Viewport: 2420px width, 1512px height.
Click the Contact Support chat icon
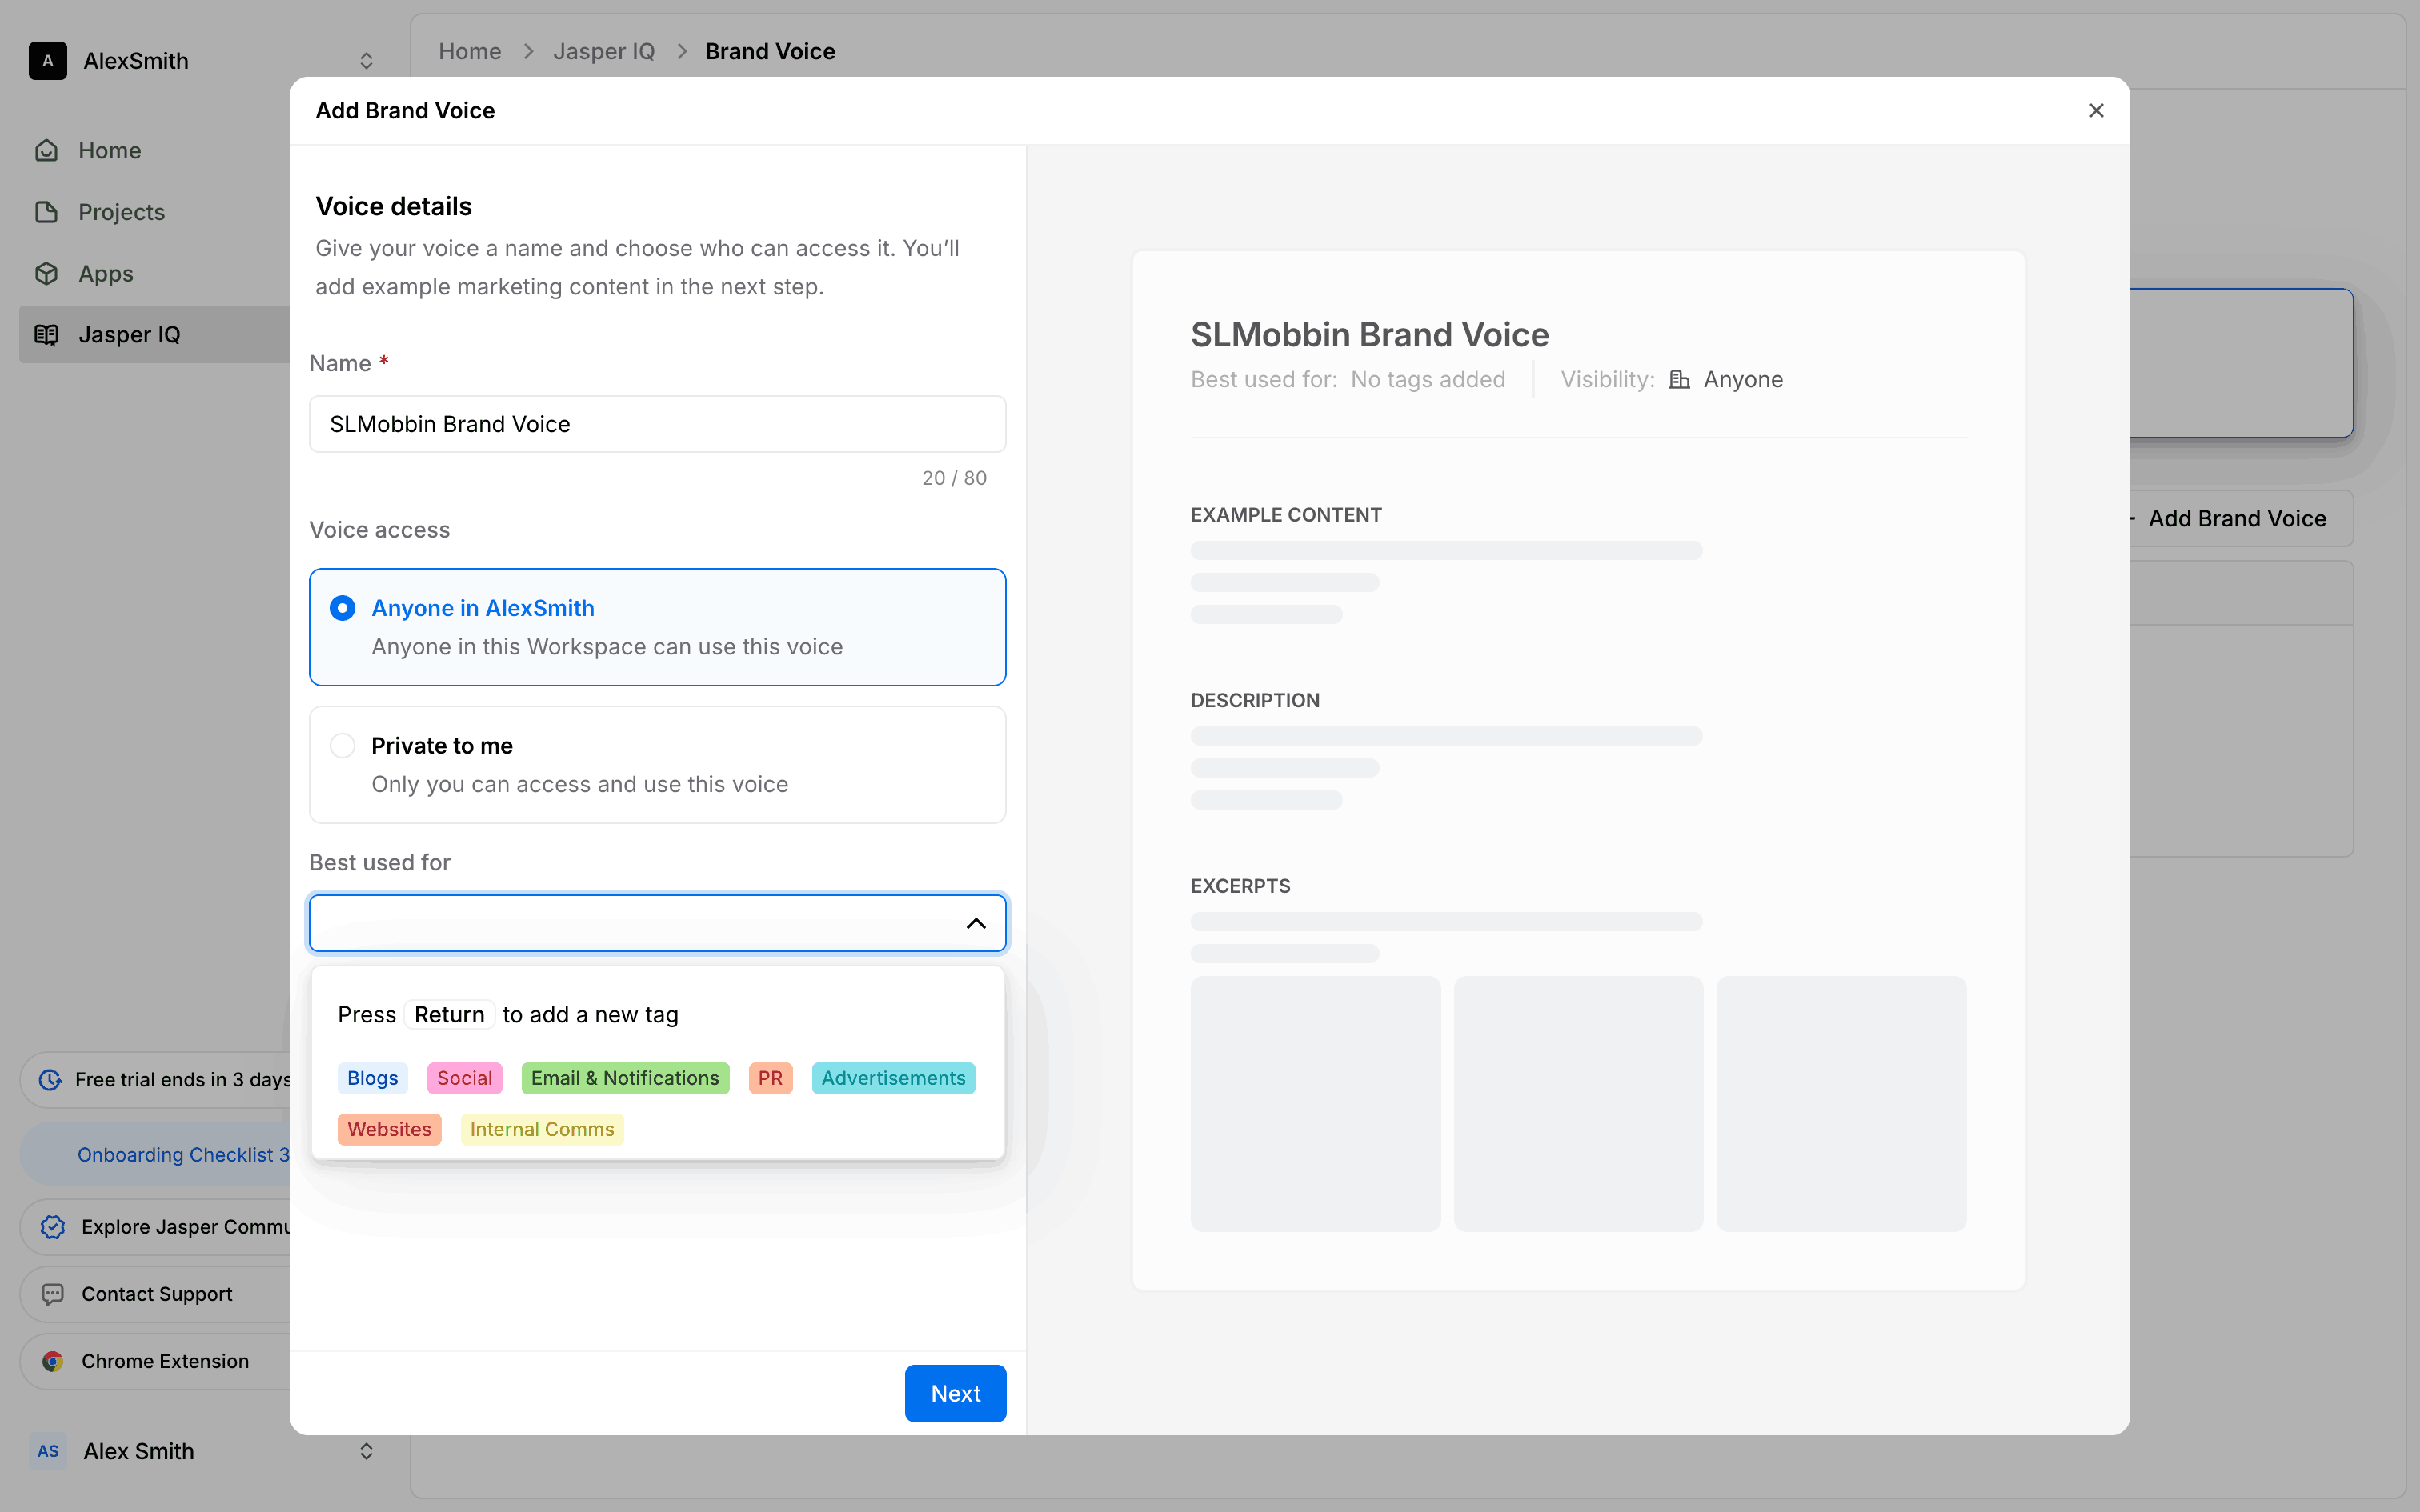(x=53, y=1294)
